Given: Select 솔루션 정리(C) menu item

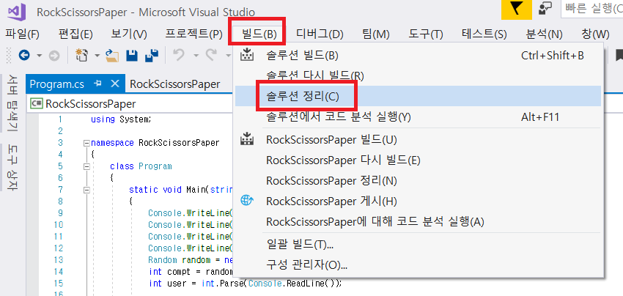Looking at the screenshot, I should pyautogui.click(x=418, y=96).
